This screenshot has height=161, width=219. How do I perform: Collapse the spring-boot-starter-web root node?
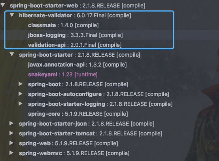[x=3, y=5]
